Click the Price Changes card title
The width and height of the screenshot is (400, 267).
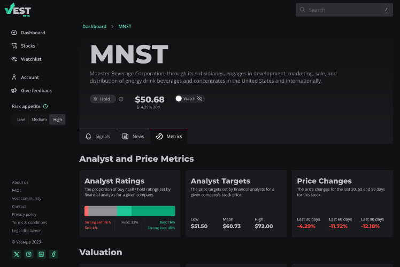coord(324,181)
